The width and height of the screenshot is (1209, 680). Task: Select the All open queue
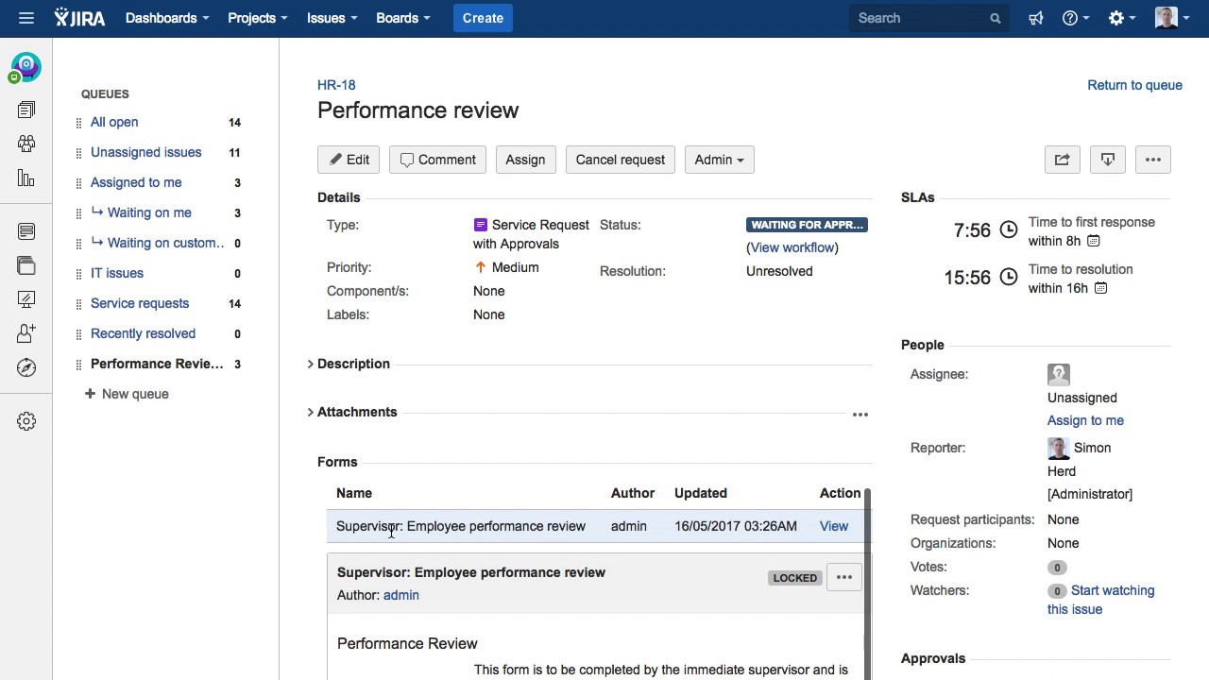(114, 122)
